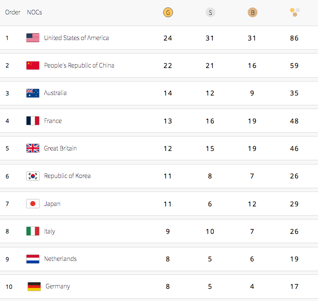Viewport: 318px width, 301px height.
Task: Click the Australia flag icon
Action: [33, 93]
